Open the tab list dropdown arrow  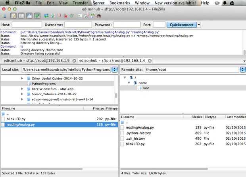[244, 61]
